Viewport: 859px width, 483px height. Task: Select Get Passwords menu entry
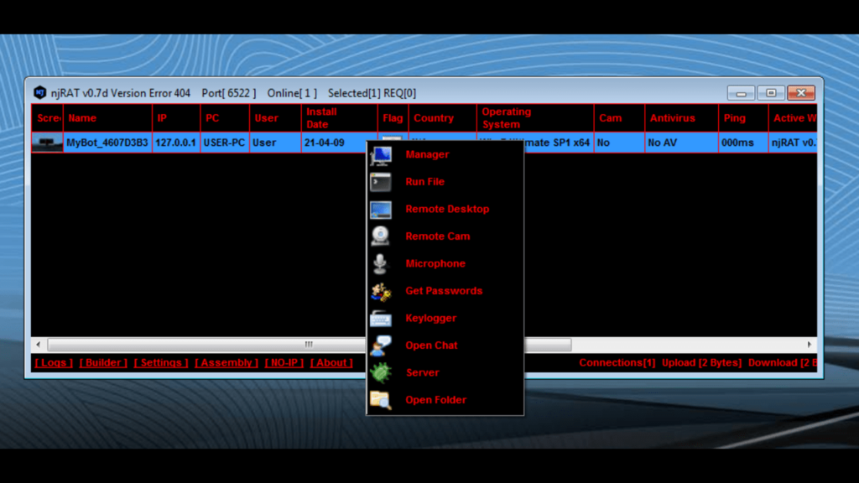click(x=445, y=291)
